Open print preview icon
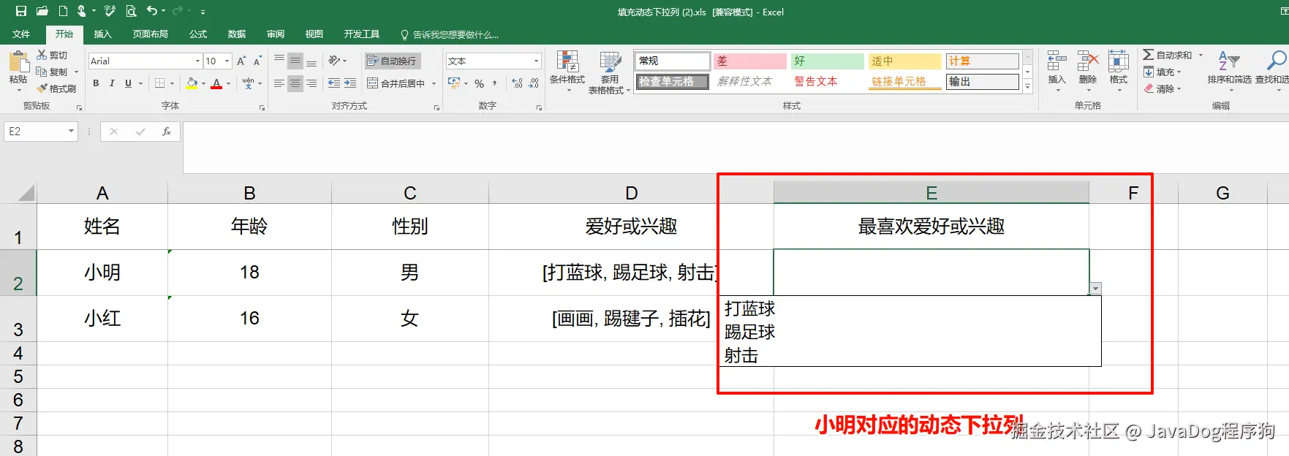This screenshot has width=1289, height=456. click(x=131, y=11)
